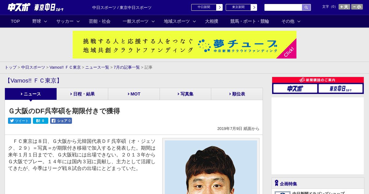Focus the site search input field
369x194 pixels.
pos(283,7)
